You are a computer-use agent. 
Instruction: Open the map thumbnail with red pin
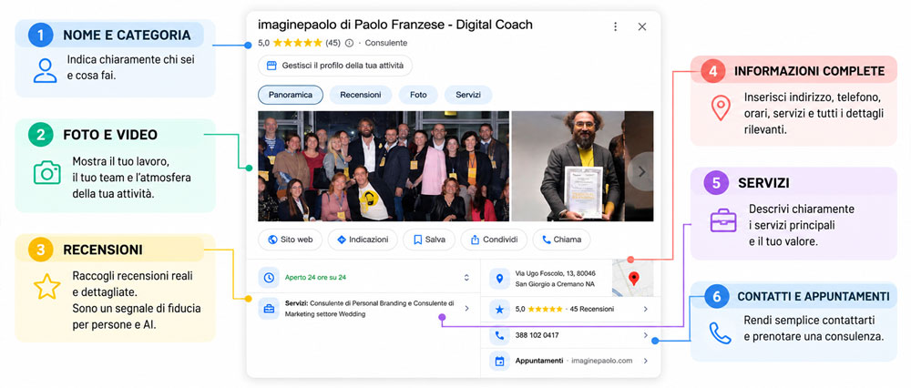[x=633, y=278]
